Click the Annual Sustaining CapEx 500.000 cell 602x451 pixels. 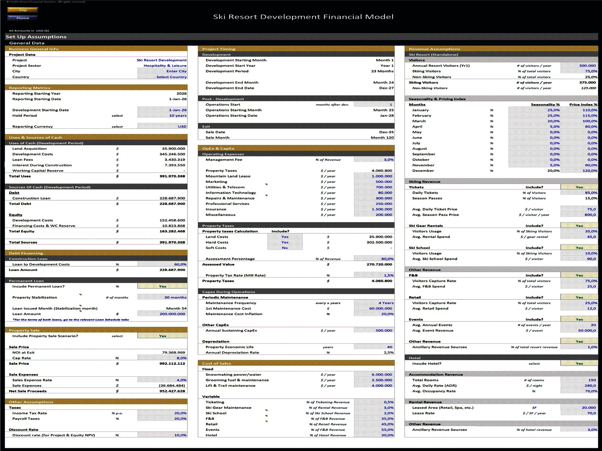[x=374, y=330]
